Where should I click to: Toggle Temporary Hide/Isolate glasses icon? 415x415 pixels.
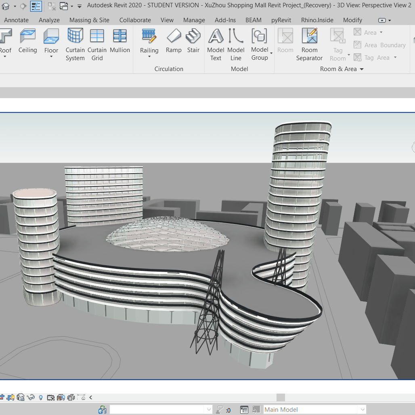(x=31, y=398)
